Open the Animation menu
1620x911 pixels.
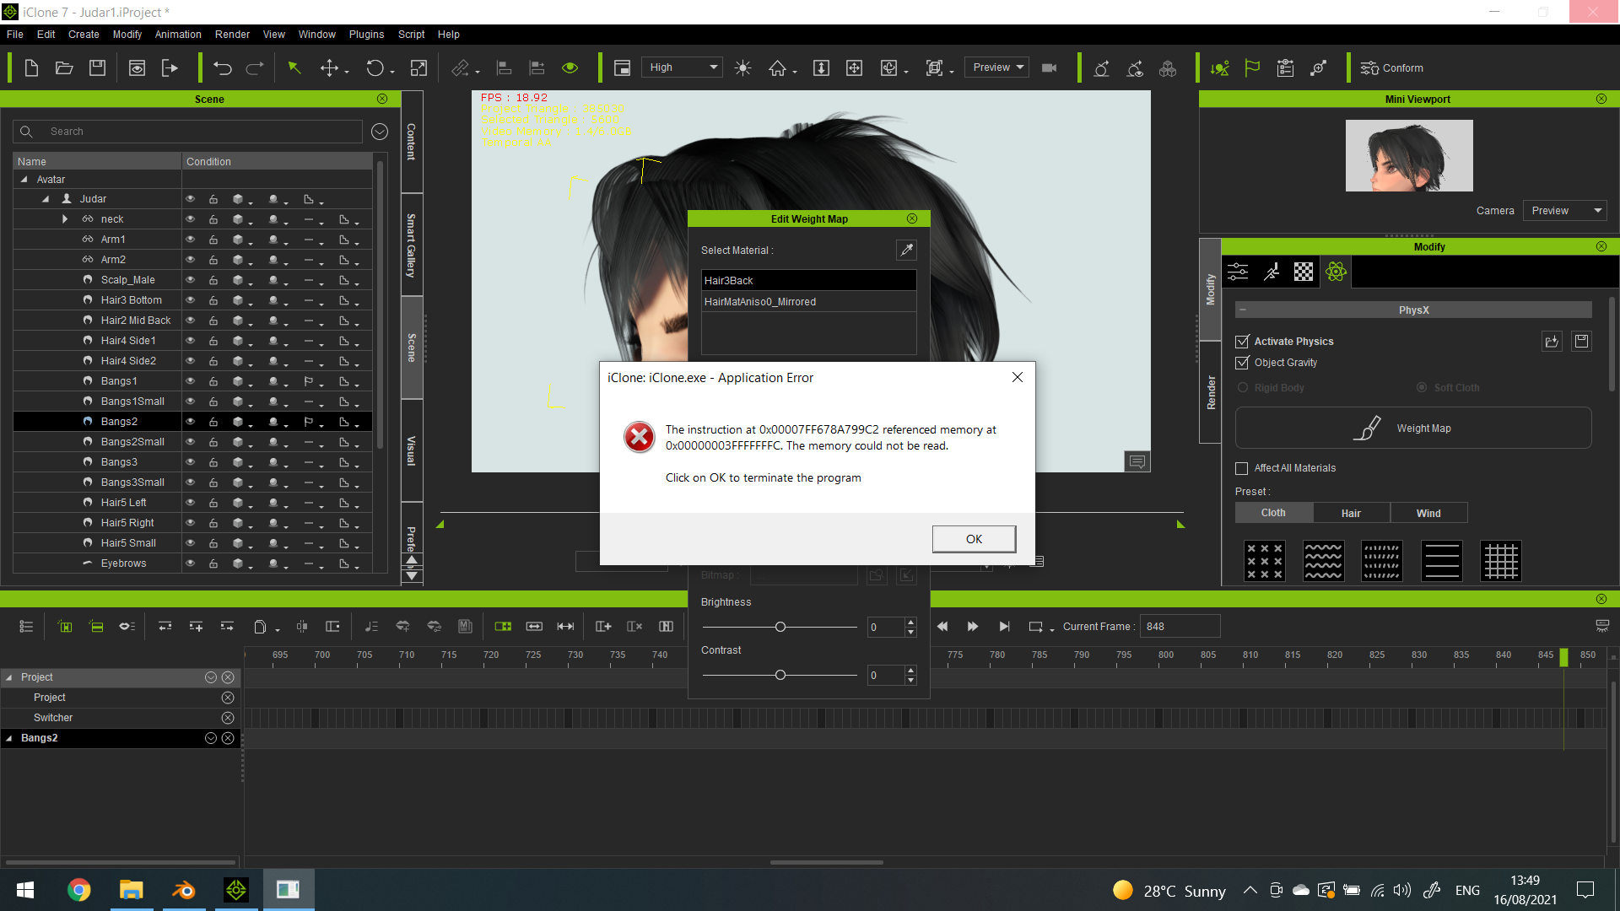click(x=178, y=35)
